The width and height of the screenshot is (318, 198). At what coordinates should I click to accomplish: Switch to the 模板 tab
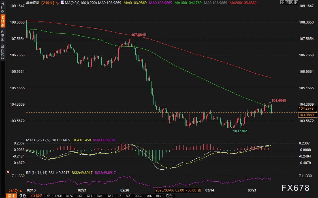pos(23,196)
